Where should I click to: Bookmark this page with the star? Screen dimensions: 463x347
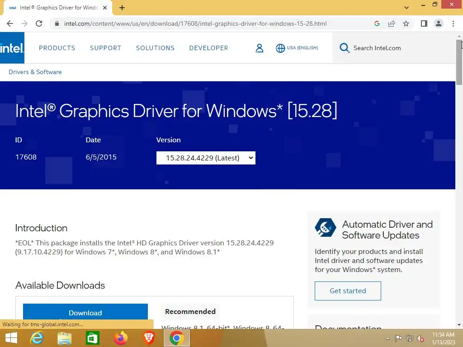pos(406,23)
